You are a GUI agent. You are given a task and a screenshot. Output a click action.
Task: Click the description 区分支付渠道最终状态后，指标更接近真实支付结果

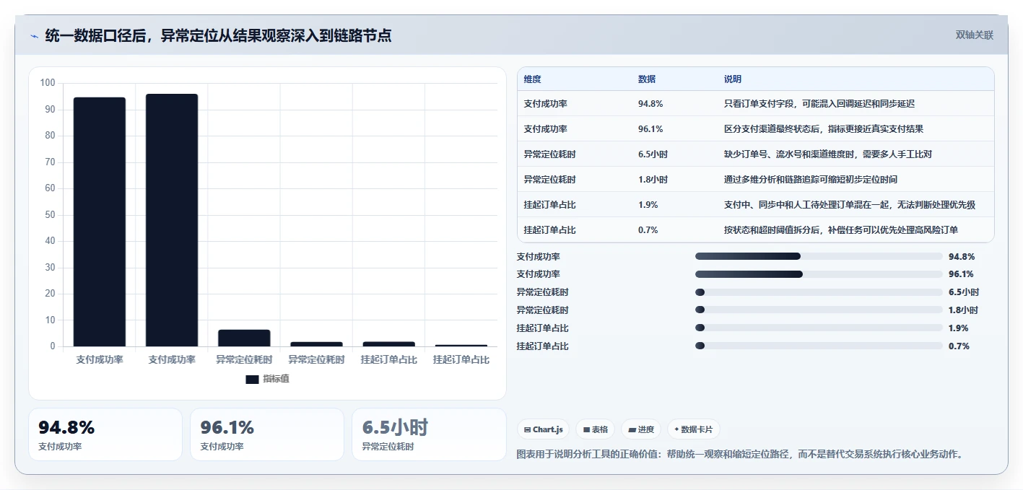click(824, 129)
